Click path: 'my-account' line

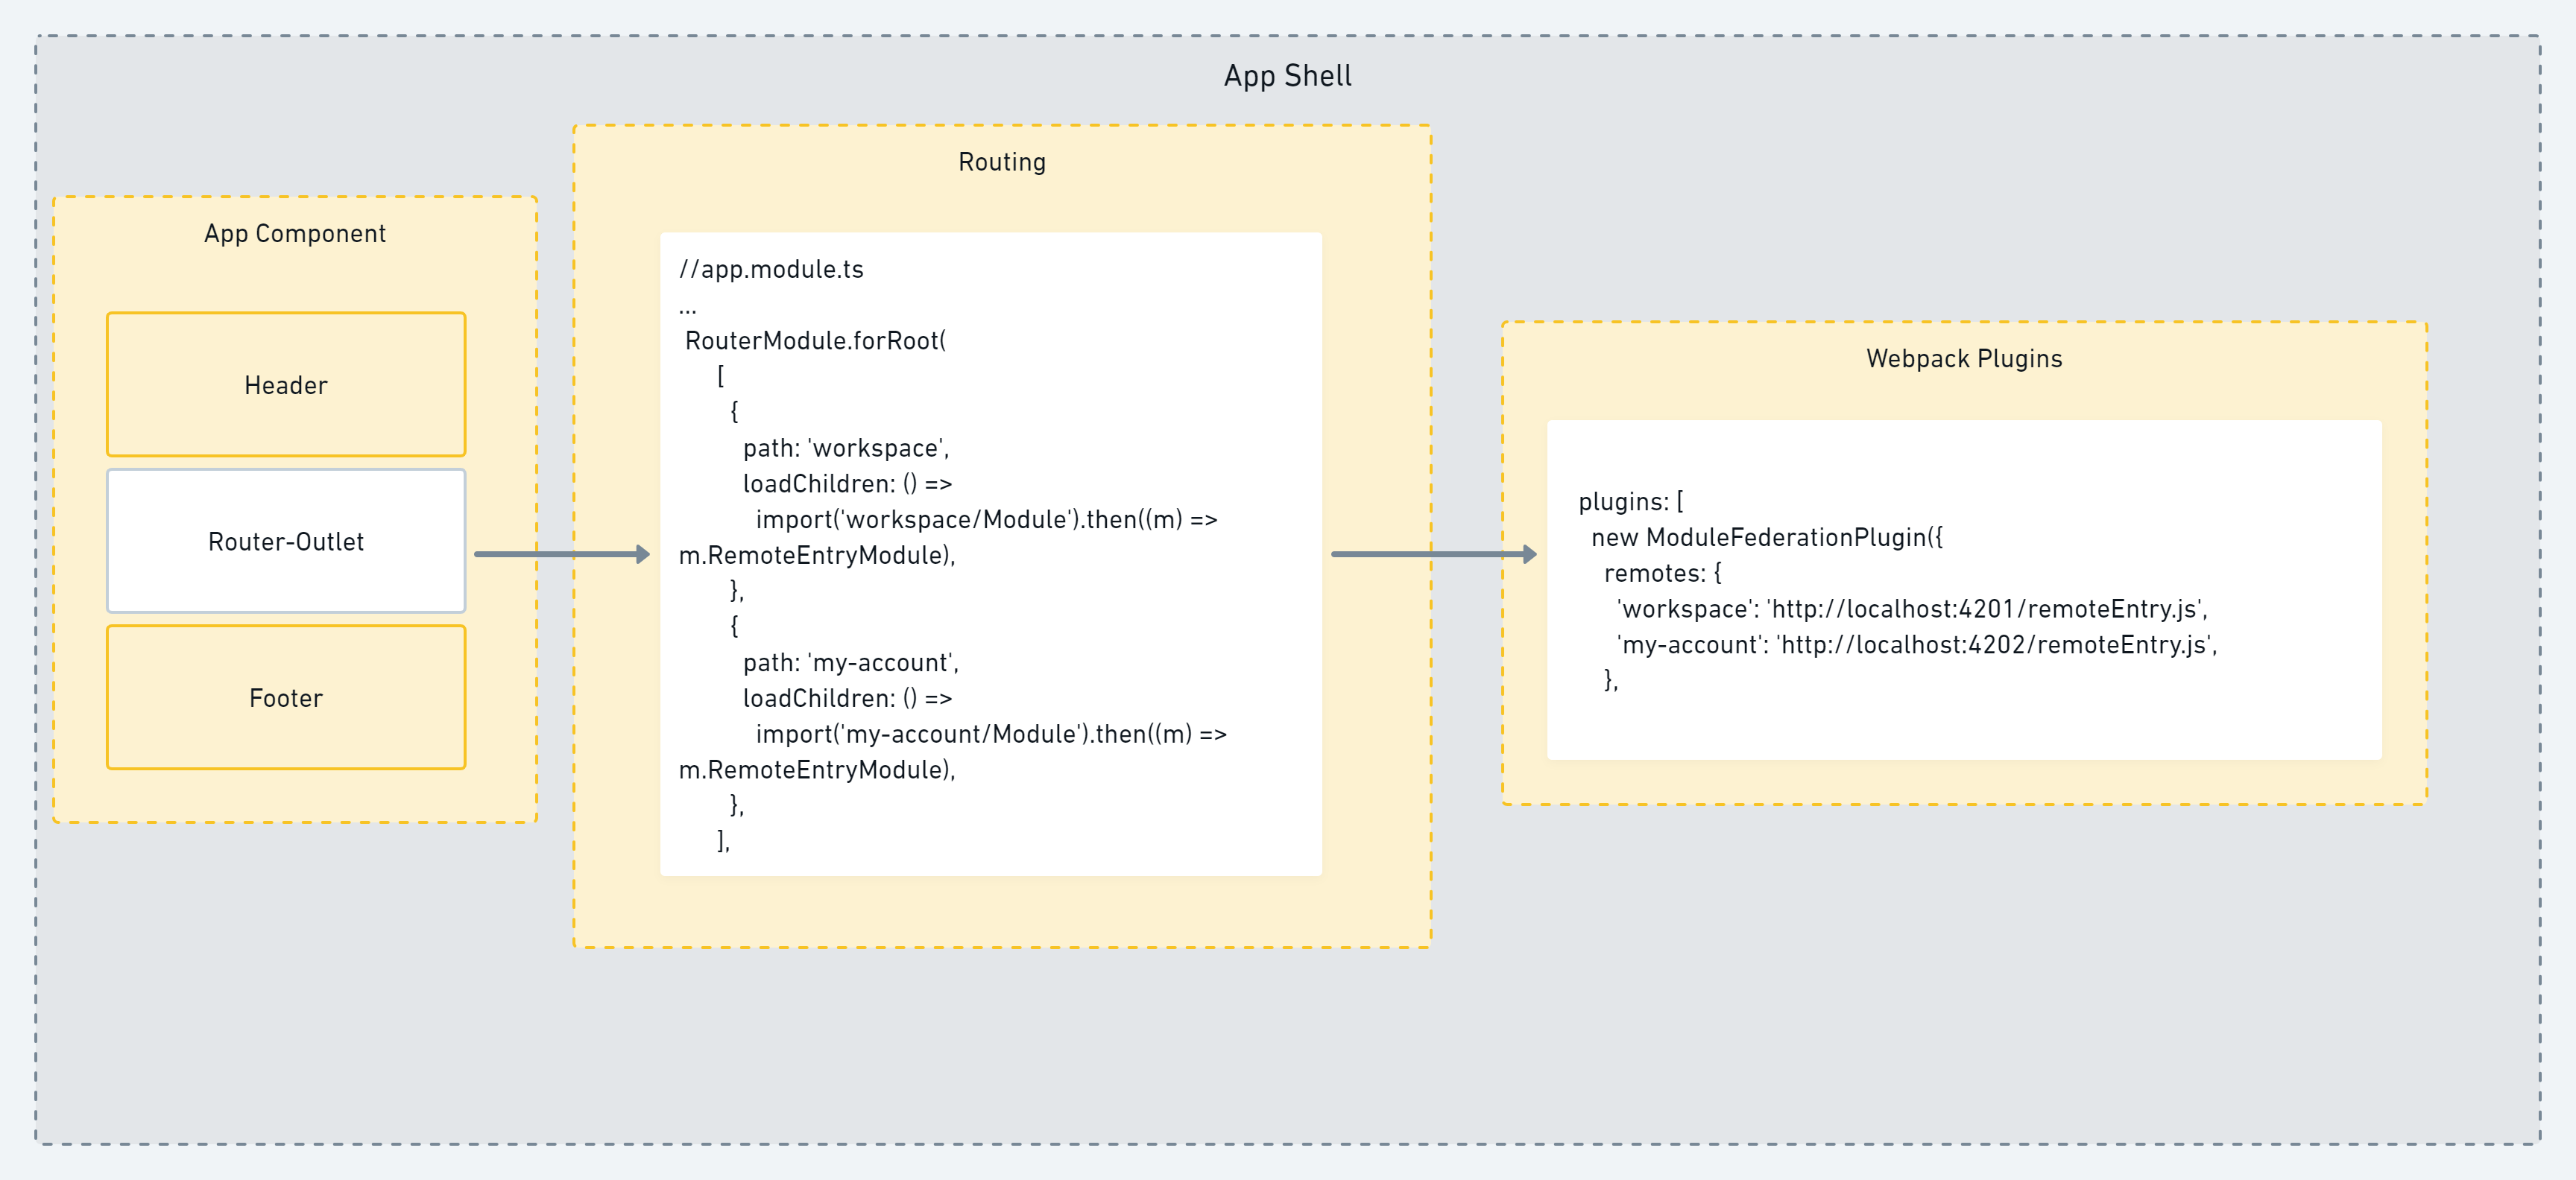tap(850, 662)
